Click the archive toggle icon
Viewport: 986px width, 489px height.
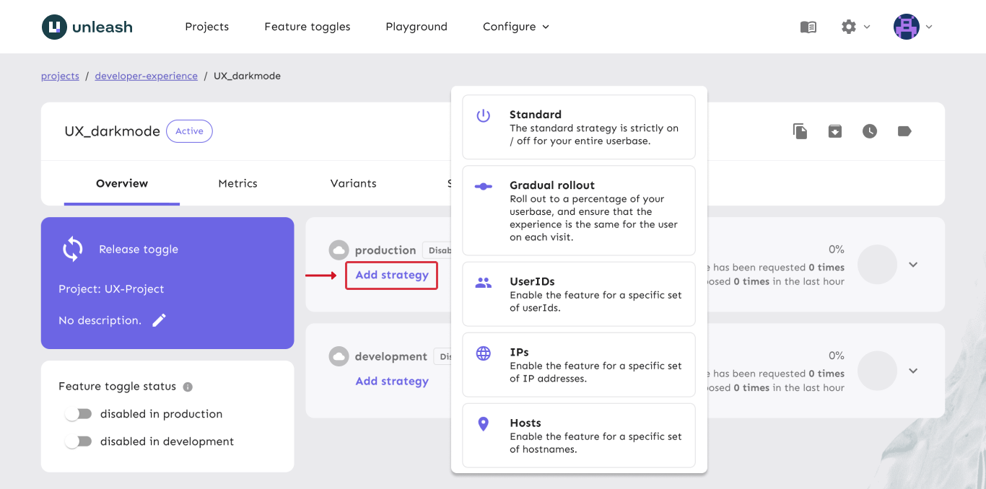tap(834, 131)
